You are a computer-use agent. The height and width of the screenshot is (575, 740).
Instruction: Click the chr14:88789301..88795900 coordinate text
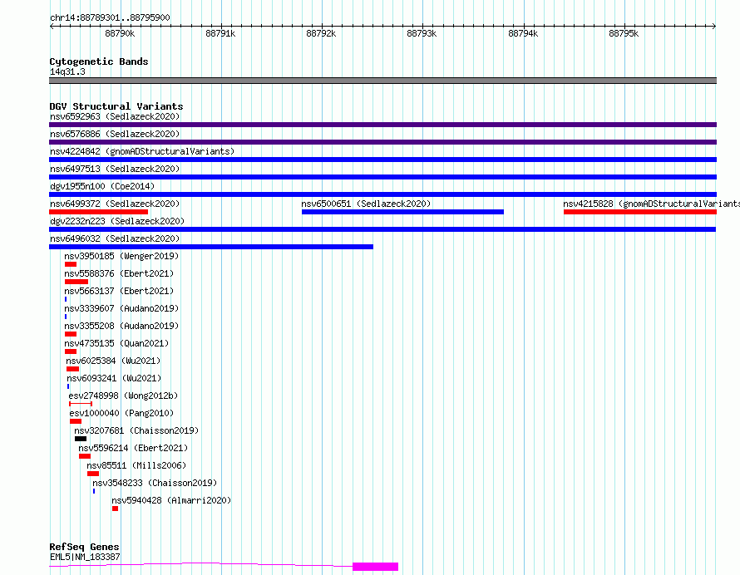[110, 17]
